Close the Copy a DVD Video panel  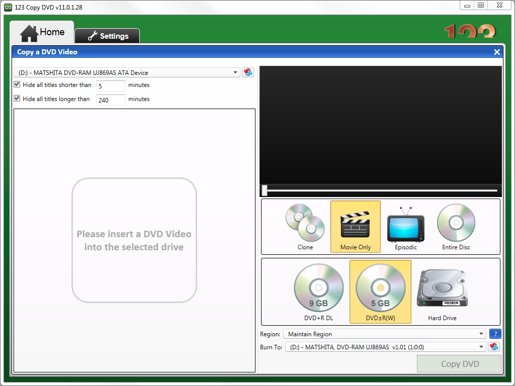[496, 52]
